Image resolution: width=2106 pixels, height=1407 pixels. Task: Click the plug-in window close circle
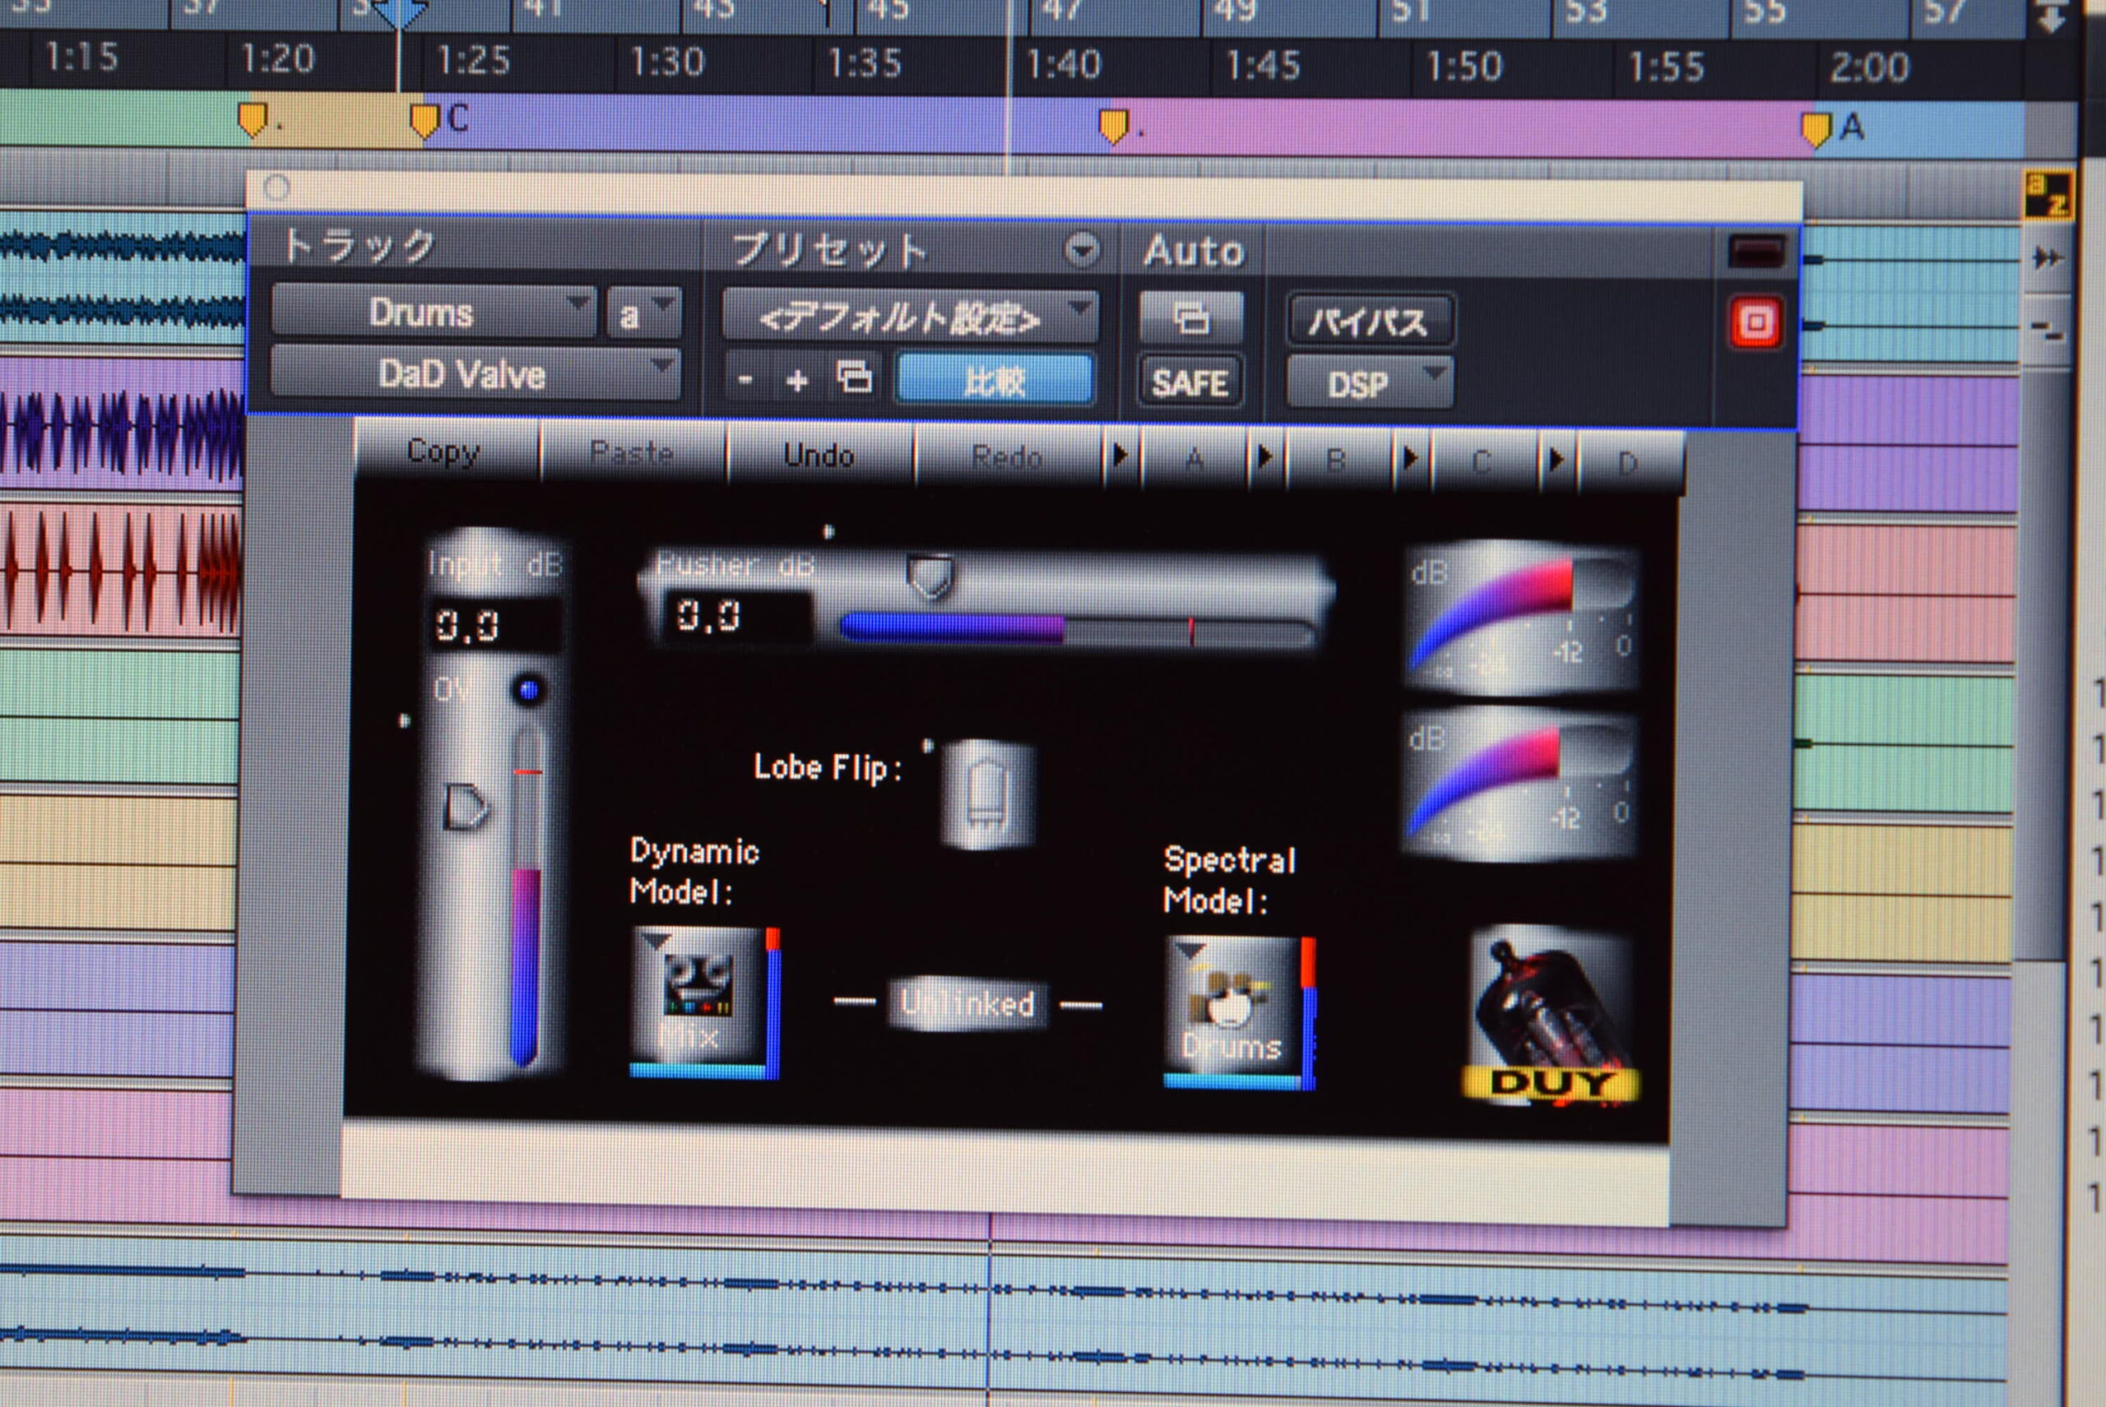277,188
